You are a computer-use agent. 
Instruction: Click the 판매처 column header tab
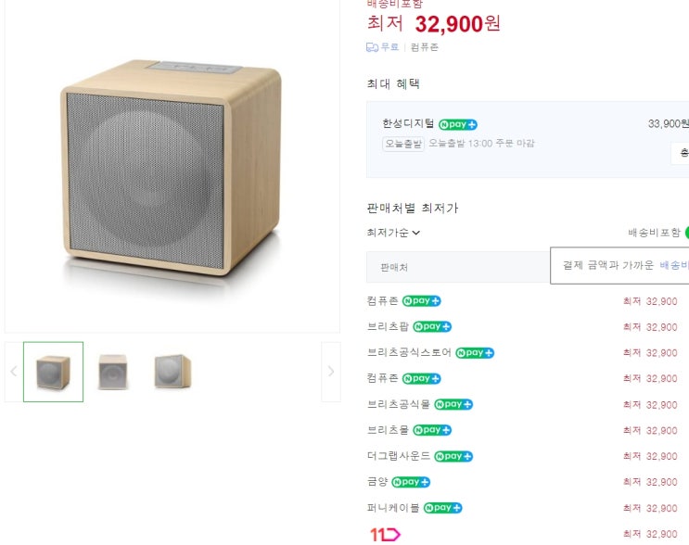coord(394,267)
